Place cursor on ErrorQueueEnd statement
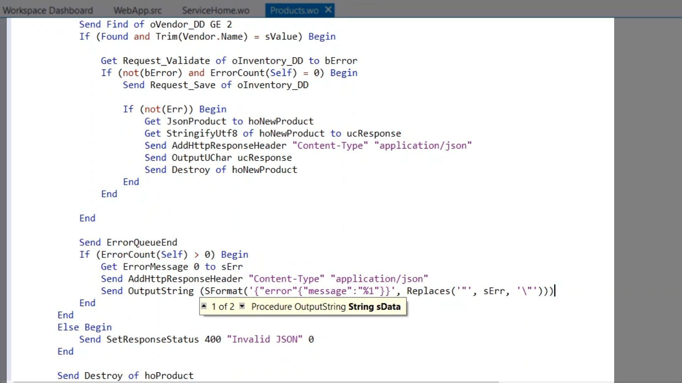Image resolution: width=682 pixels, height=383 pixels. tap(142, 242)
